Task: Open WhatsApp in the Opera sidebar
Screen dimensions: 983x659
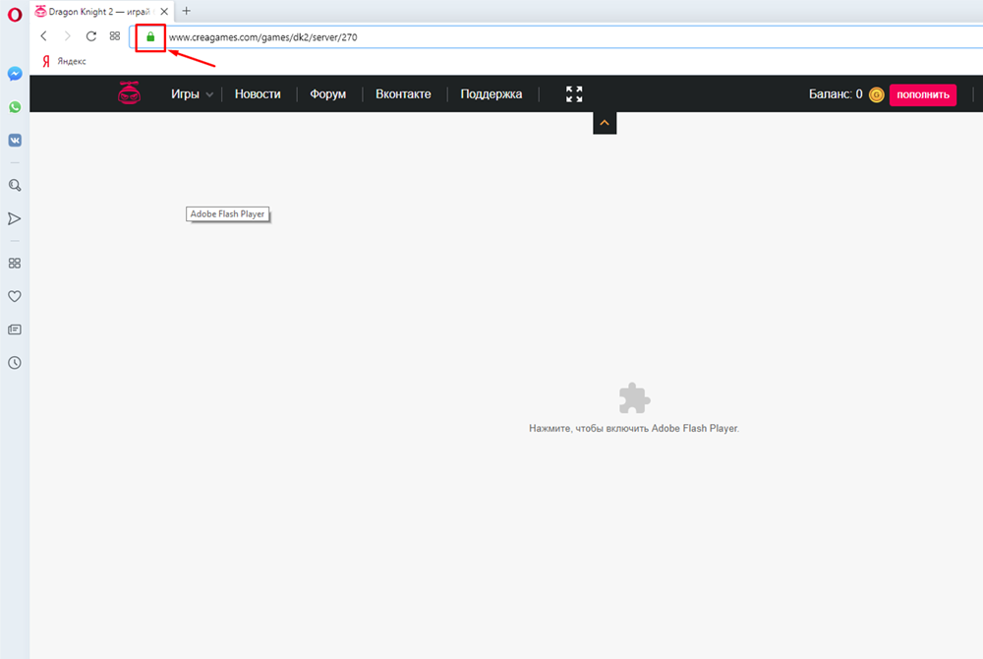Action: coord(15,107)
